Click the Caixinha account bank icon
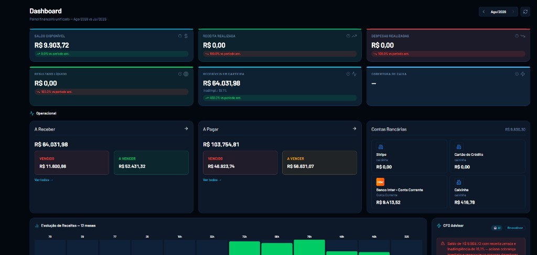 click(x=458, y=182)
